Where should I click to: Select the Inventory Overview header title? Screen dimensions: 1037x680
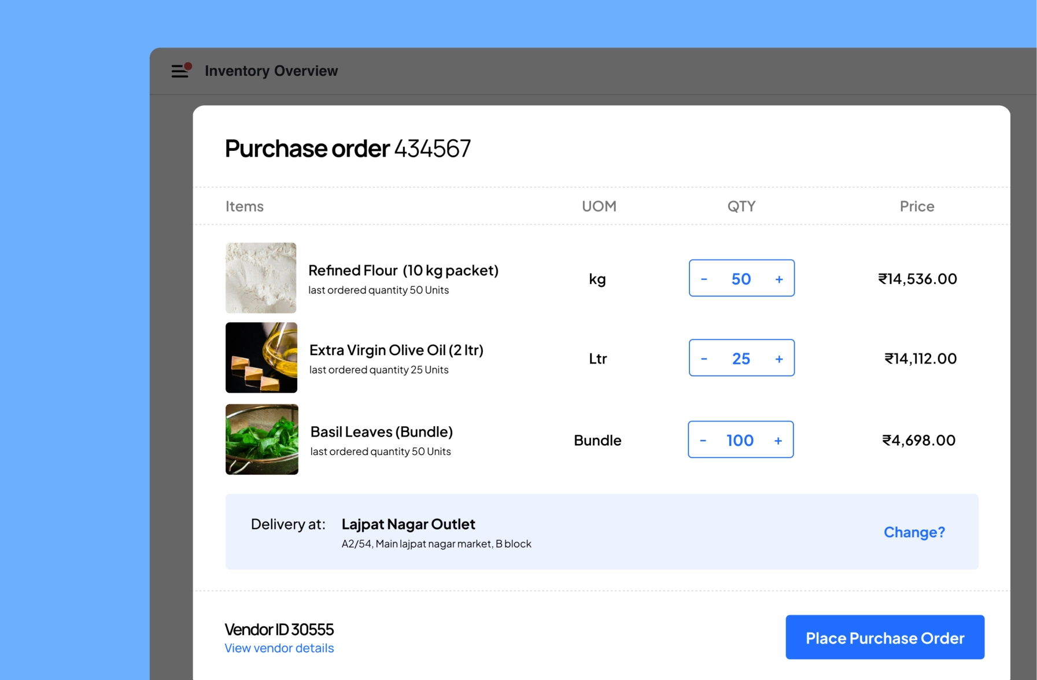pos(271,71)
